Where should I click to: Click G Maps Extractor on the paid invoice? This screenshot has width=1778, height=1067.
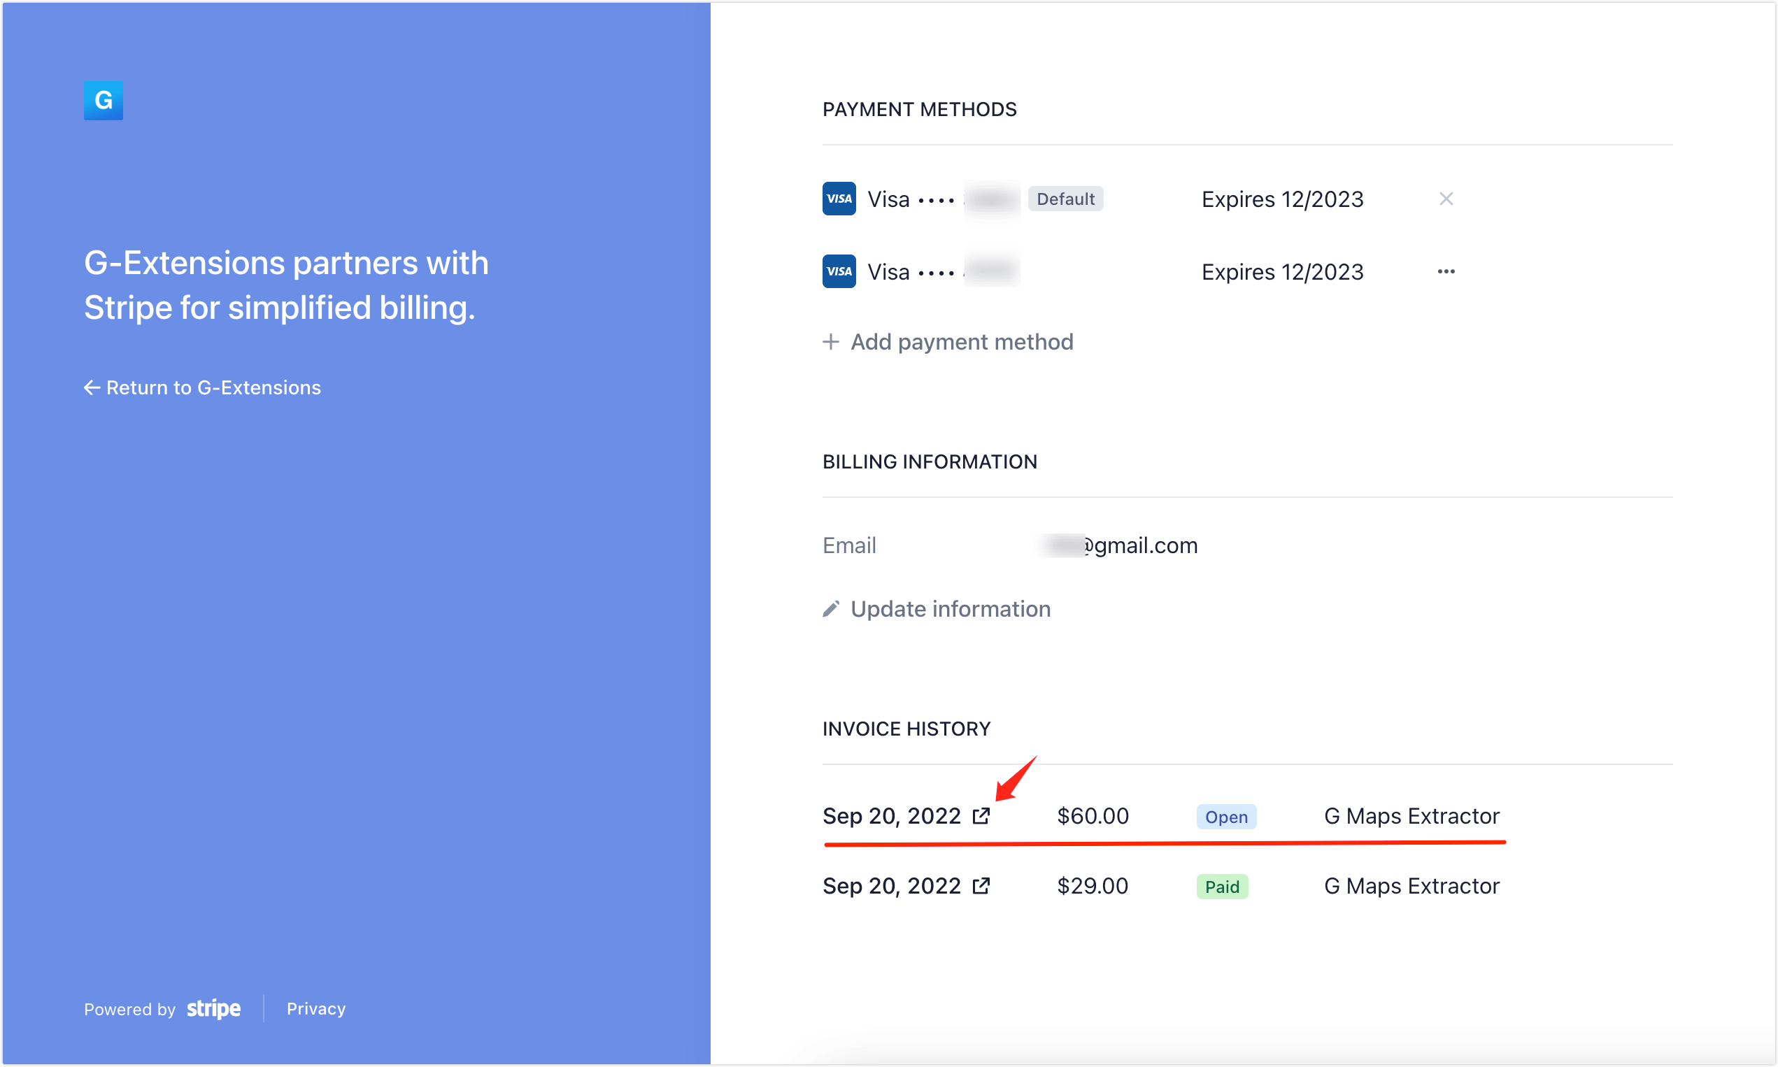pyautogui.click(x=1411, y=887)
